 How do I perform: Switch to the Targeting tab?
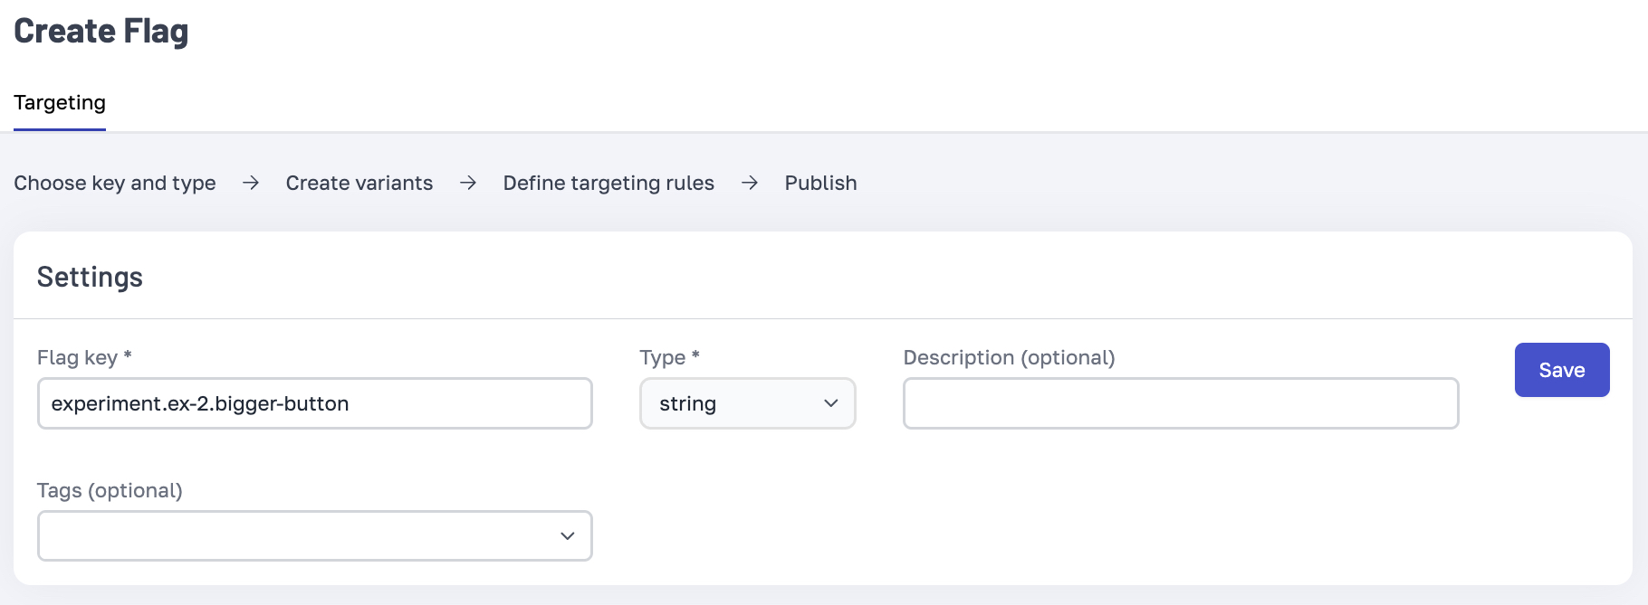pos(60,103)
